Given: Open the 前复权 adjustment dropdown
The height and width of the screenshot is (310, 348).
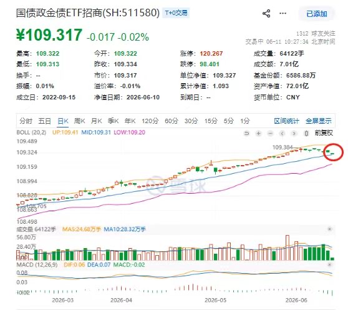Looking at the screenshot, I should [324, 133].
